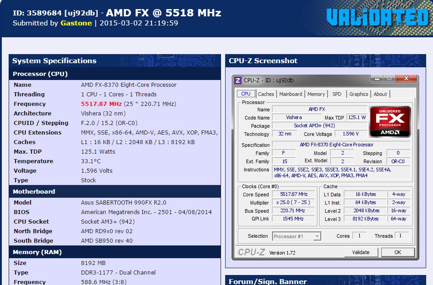Click the Technology field 32 nm
The image size is (433, 285).
coord(285,134)
